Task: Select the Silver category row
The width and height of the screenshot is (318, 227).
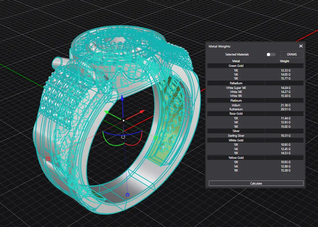Action: click(x=255, y=131)
